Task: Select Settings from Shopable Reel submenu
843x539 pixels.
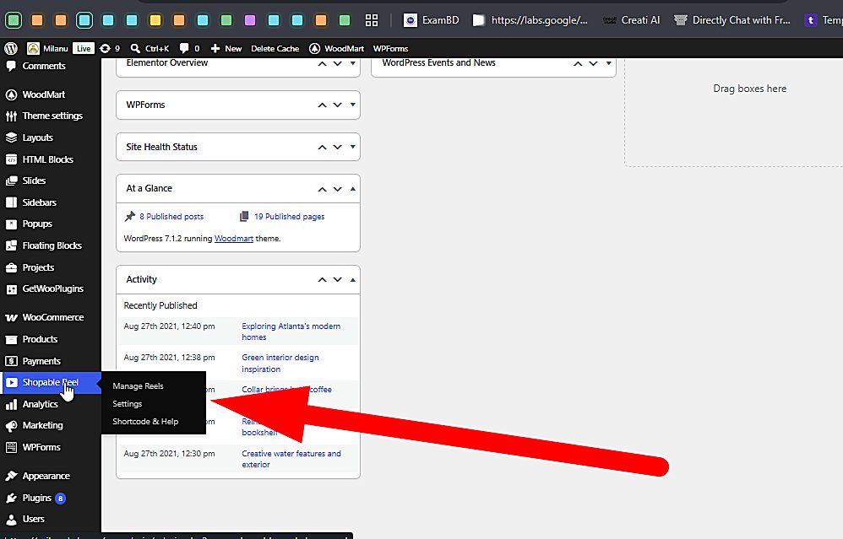Action: [x=128, y=404]
